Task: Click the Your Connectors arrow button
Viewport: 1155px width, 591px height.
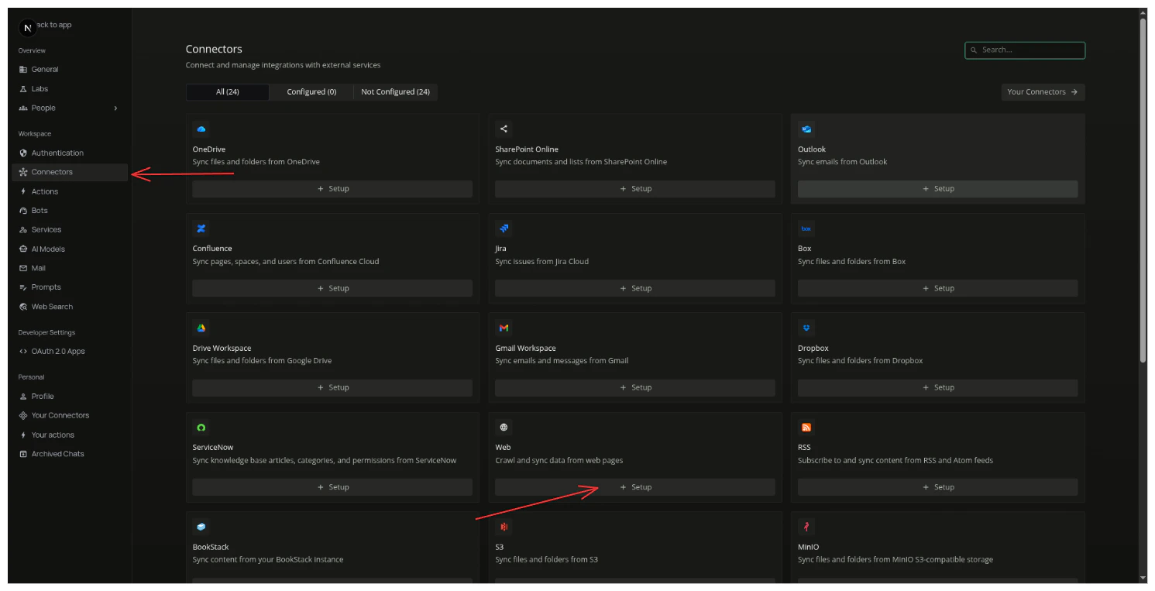Action: 1043,92
